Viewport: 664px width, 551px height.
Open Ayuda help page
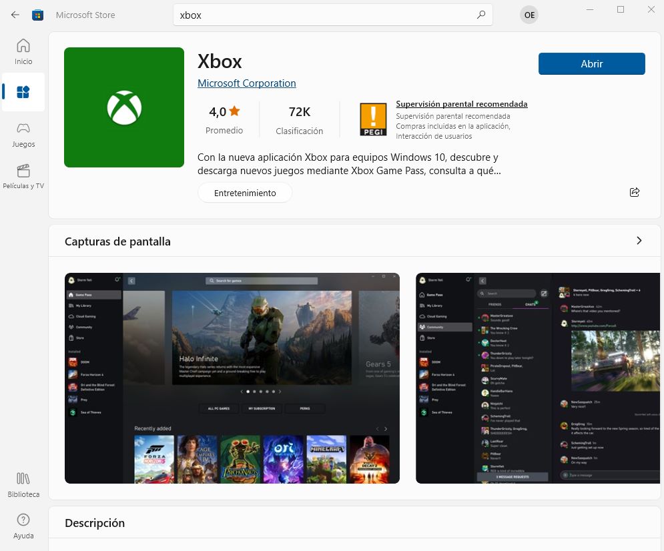coord(23,526)
